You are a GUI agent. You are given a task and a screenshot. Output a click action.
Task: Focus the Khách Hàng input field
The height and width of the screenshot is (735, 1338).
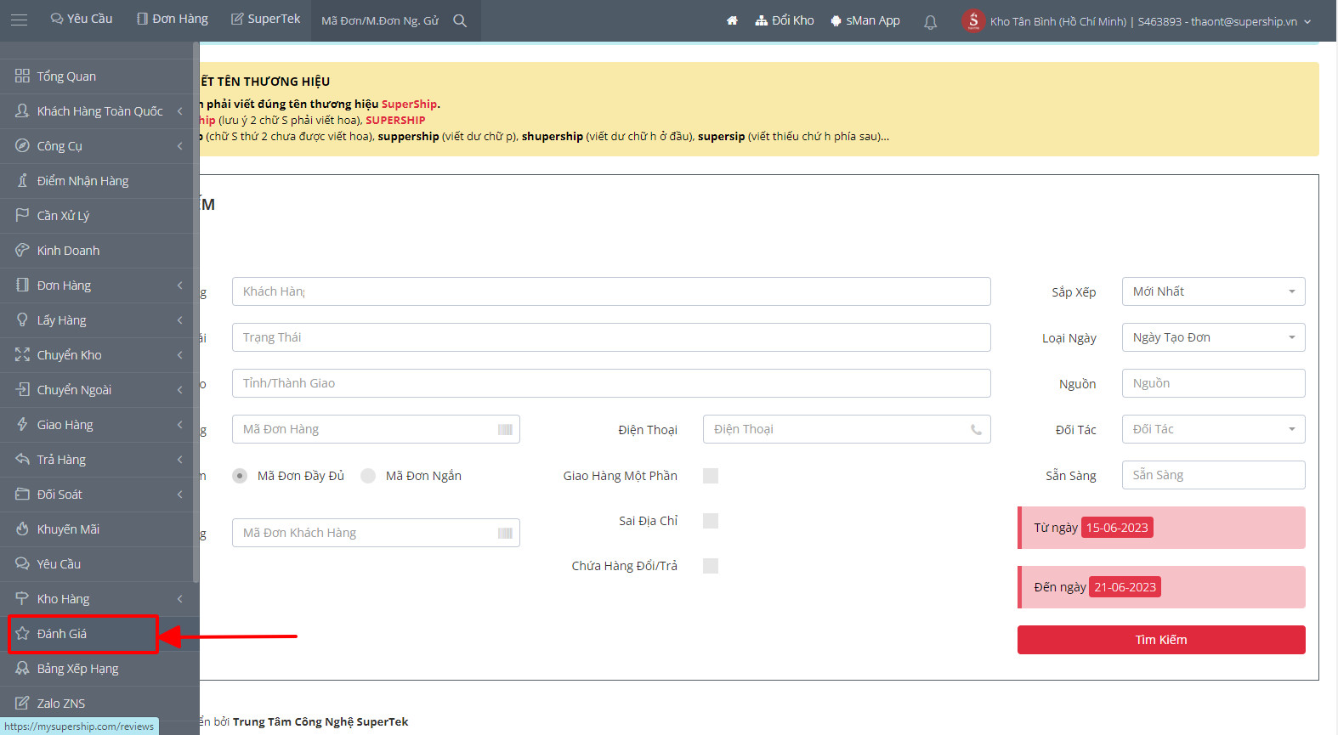611,291
